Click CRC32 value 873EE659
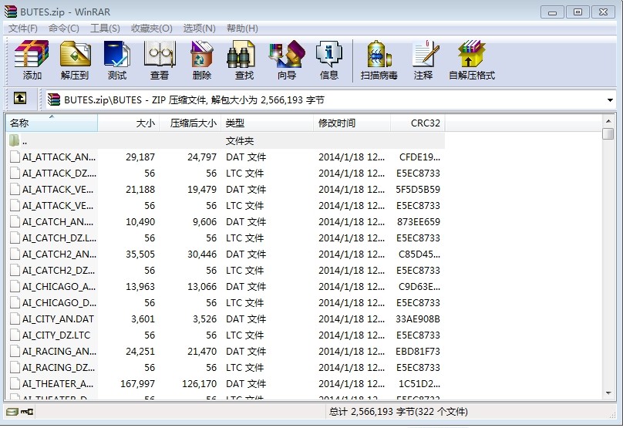623x428 pixels. (x=419, y=222)
